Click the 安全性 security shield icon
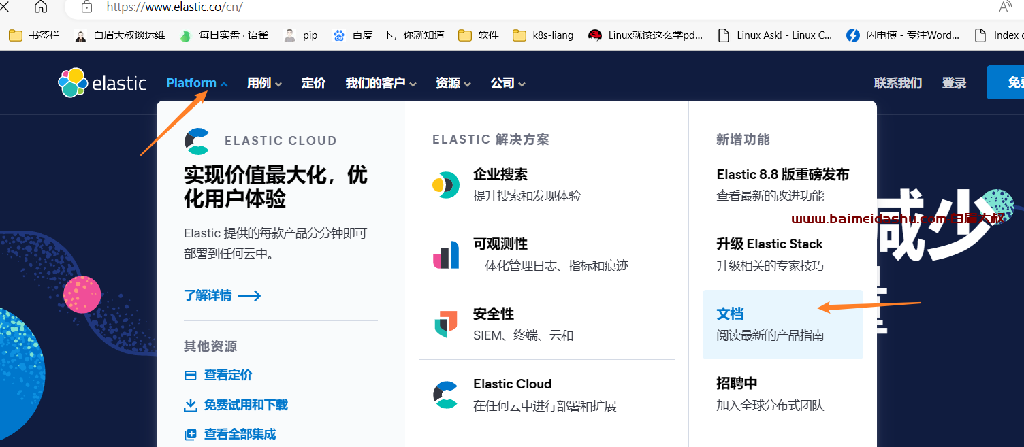Image resolution: width=1024 pixels, height=447 pixels. 446,324
